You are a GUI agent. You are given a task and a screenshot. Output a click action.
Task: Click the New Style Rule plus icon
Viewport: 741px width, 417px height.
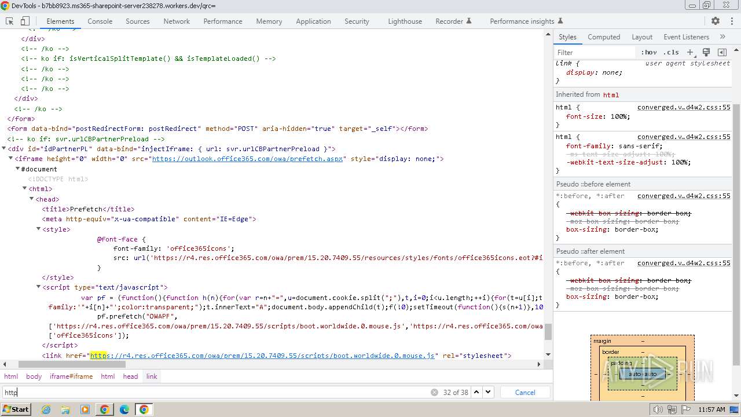(690, 52)
